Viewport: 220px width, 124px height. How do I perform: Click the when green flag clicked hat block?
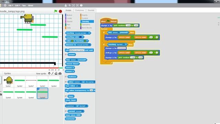coord(109,21)
